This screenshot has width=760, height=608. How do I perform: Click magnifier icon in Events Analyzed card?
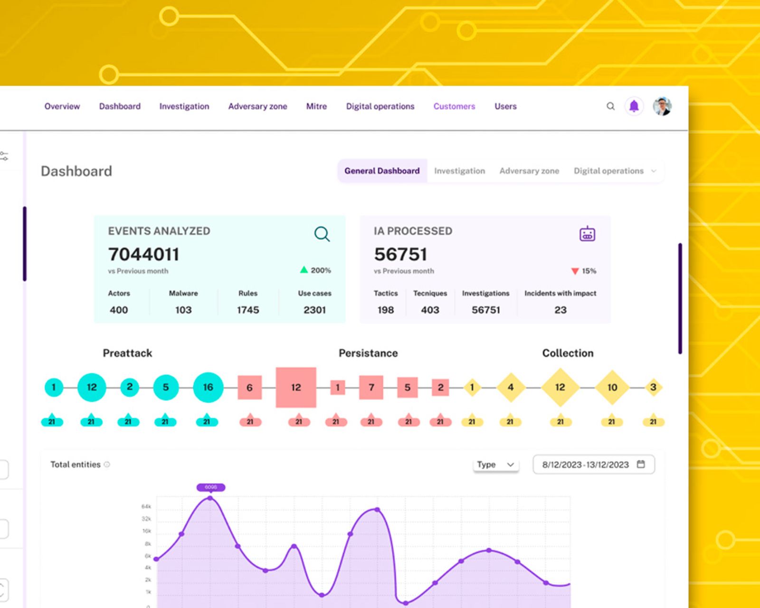click(x=322, y=234)
